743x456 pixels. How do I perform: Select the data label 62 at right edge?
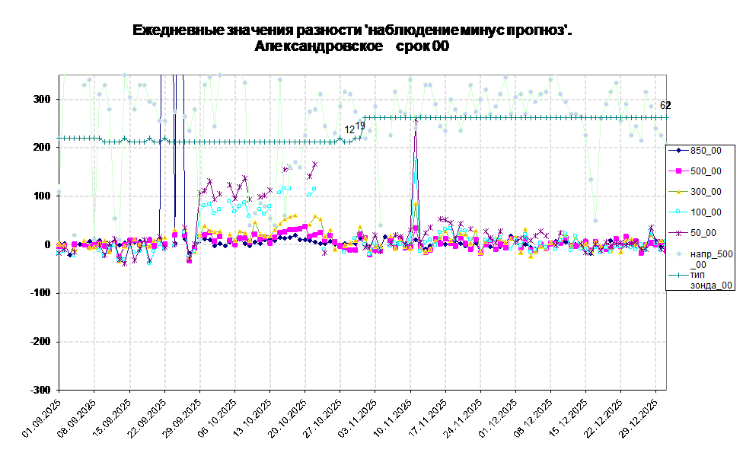[x=663, y=106]
